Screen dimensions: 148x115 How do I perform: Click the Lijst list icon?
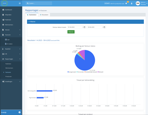click(6, 40)
